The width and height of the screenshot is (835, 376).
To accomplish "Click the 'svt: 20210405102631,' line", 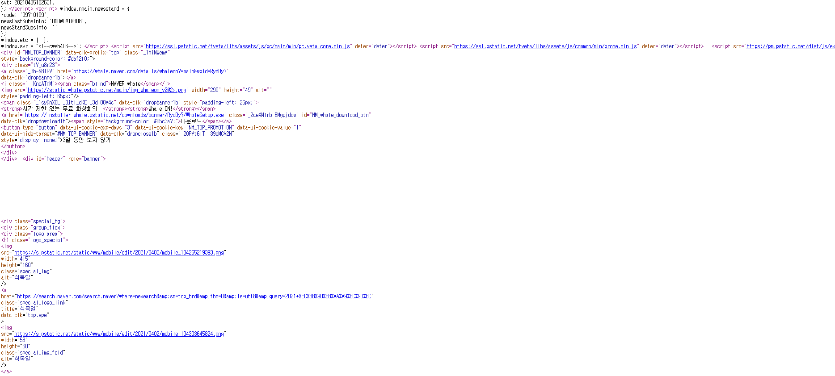I will [x=28, y=3].
